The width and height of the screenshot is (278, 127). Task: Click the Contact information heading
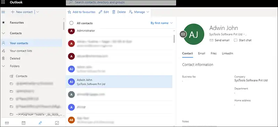(x=198, y=65)
